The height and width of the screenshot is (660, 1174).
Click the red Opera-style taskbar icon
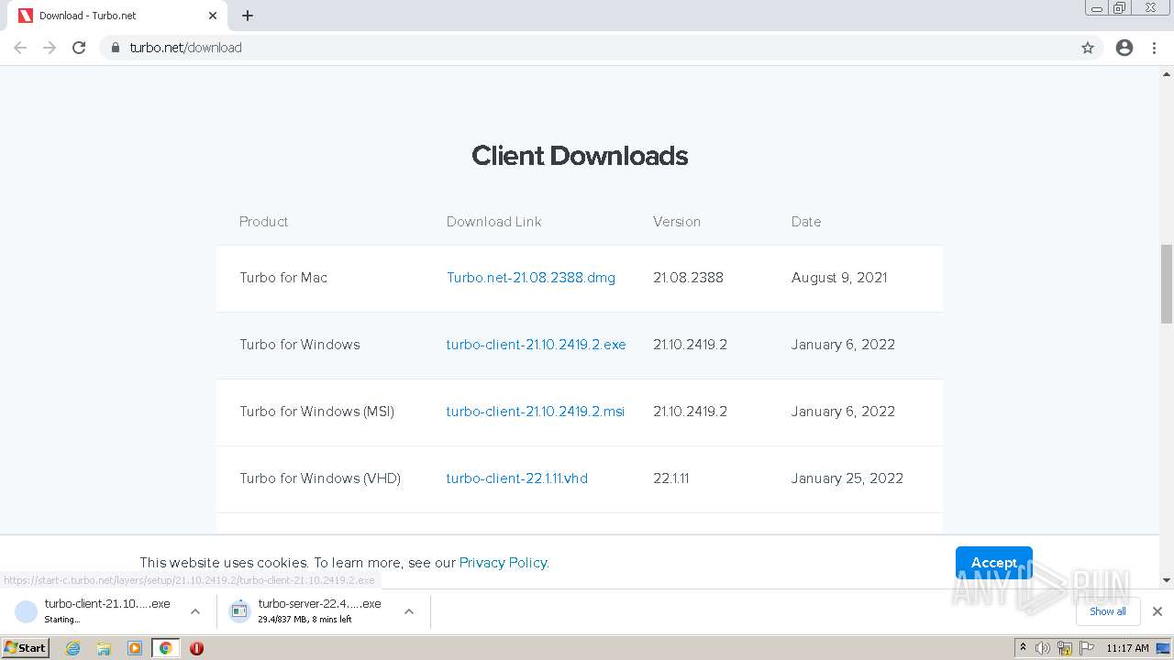pos(196,648)
